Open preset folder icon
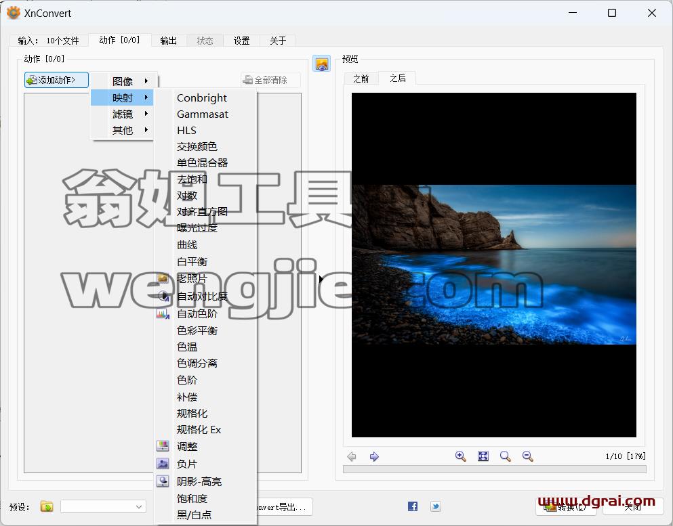Screen dimensions: 673x526 (47, 506)
